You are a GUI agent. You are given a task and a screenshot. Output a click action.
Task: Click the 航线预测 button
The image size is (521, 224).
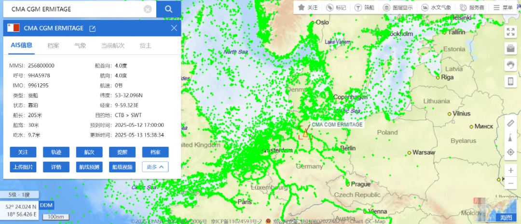[x=89, y=167]
